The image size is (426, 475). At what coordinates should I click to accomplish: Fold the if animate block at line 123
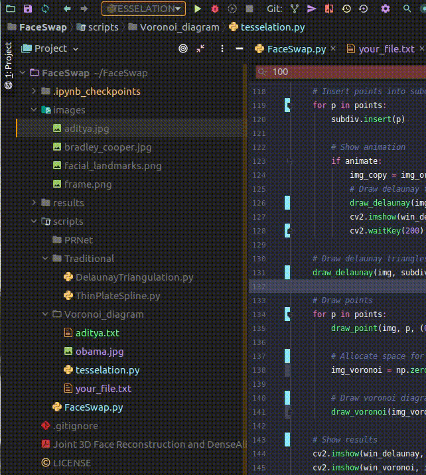coord(290,161)
